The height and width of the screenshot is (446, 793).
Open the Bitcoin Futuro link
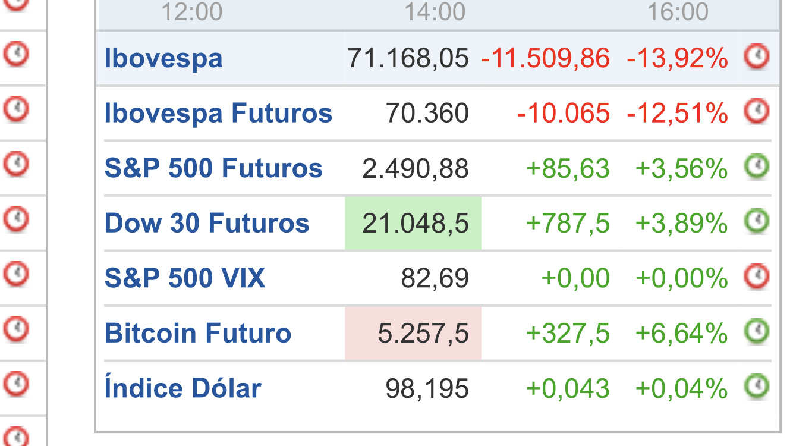pyautogui.click(x=198, y=333)
